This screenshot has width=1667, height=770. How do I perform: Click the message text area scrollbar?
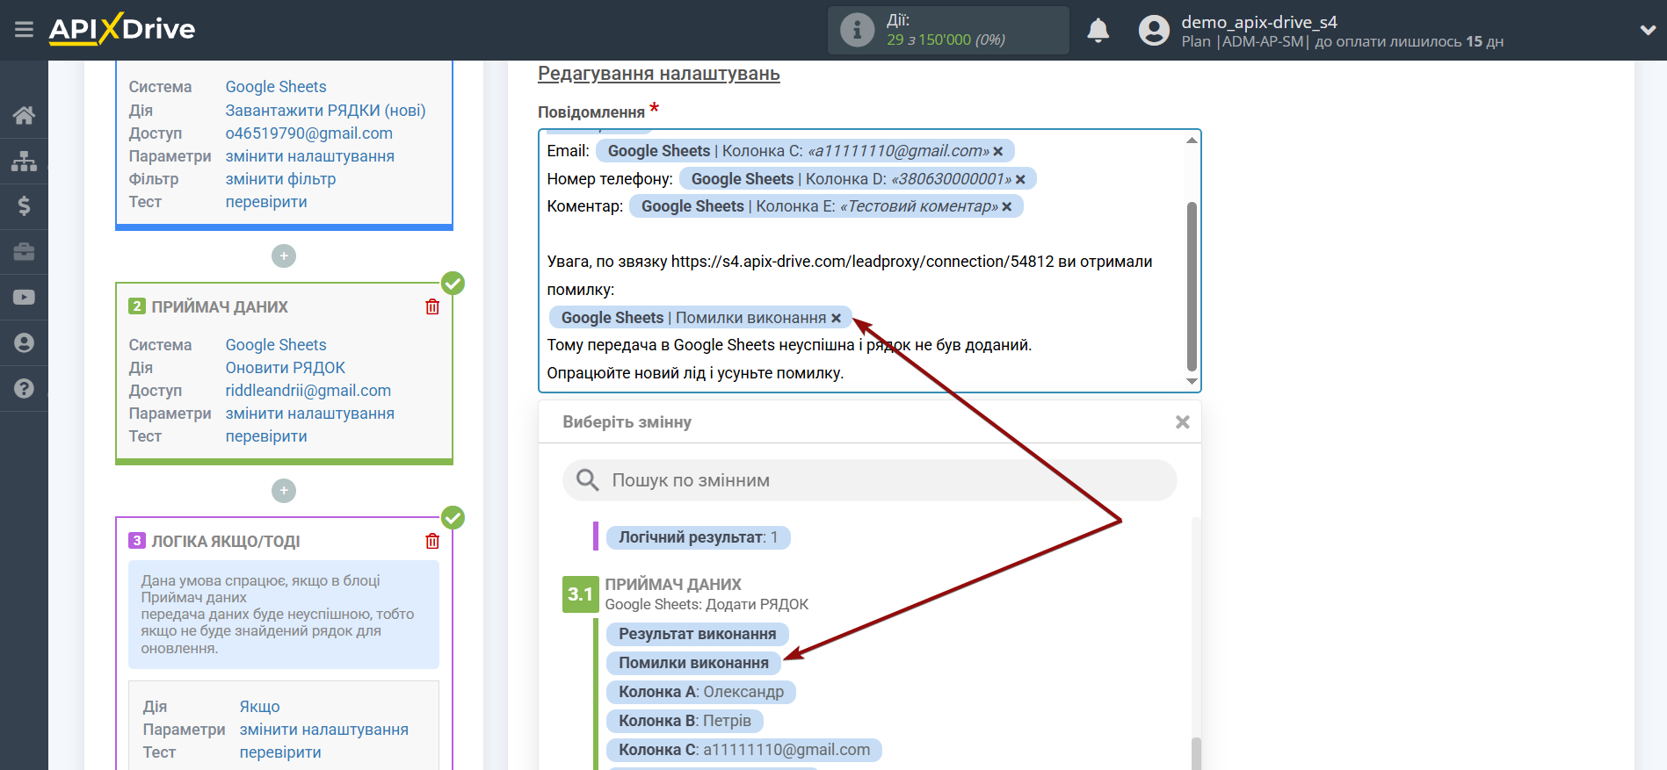[x=1192, y=286]
